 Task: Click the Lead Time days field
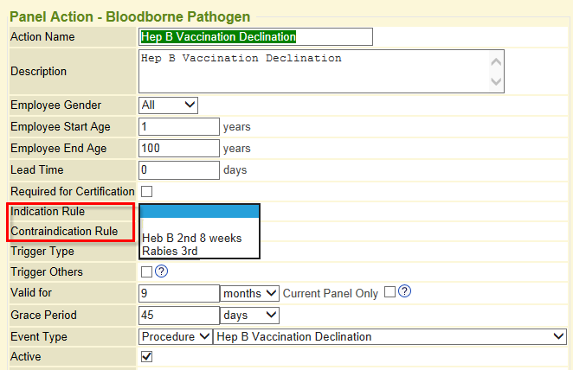coord(179,170)
